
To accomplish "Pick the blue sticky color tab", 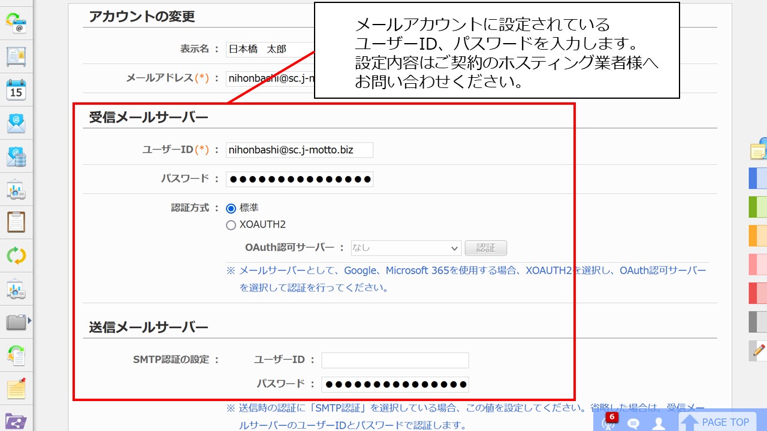I will [x=758, y=178].
